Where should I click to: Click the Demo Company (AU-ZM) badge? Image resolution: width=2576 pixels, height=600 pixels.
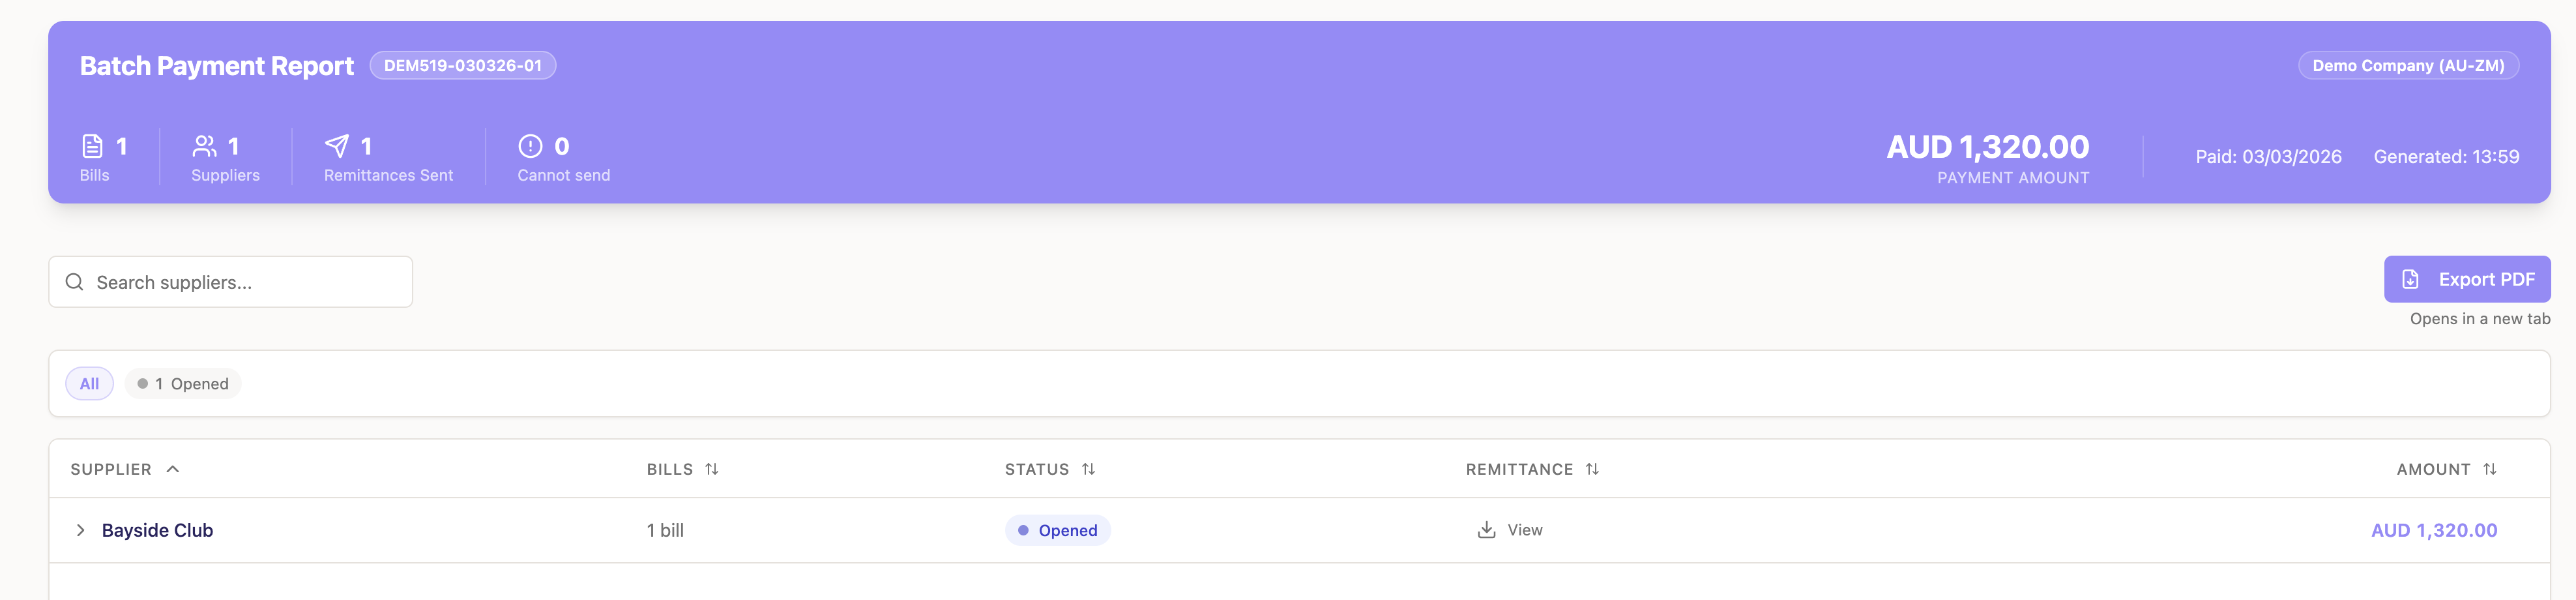(x=2407, y=66)
